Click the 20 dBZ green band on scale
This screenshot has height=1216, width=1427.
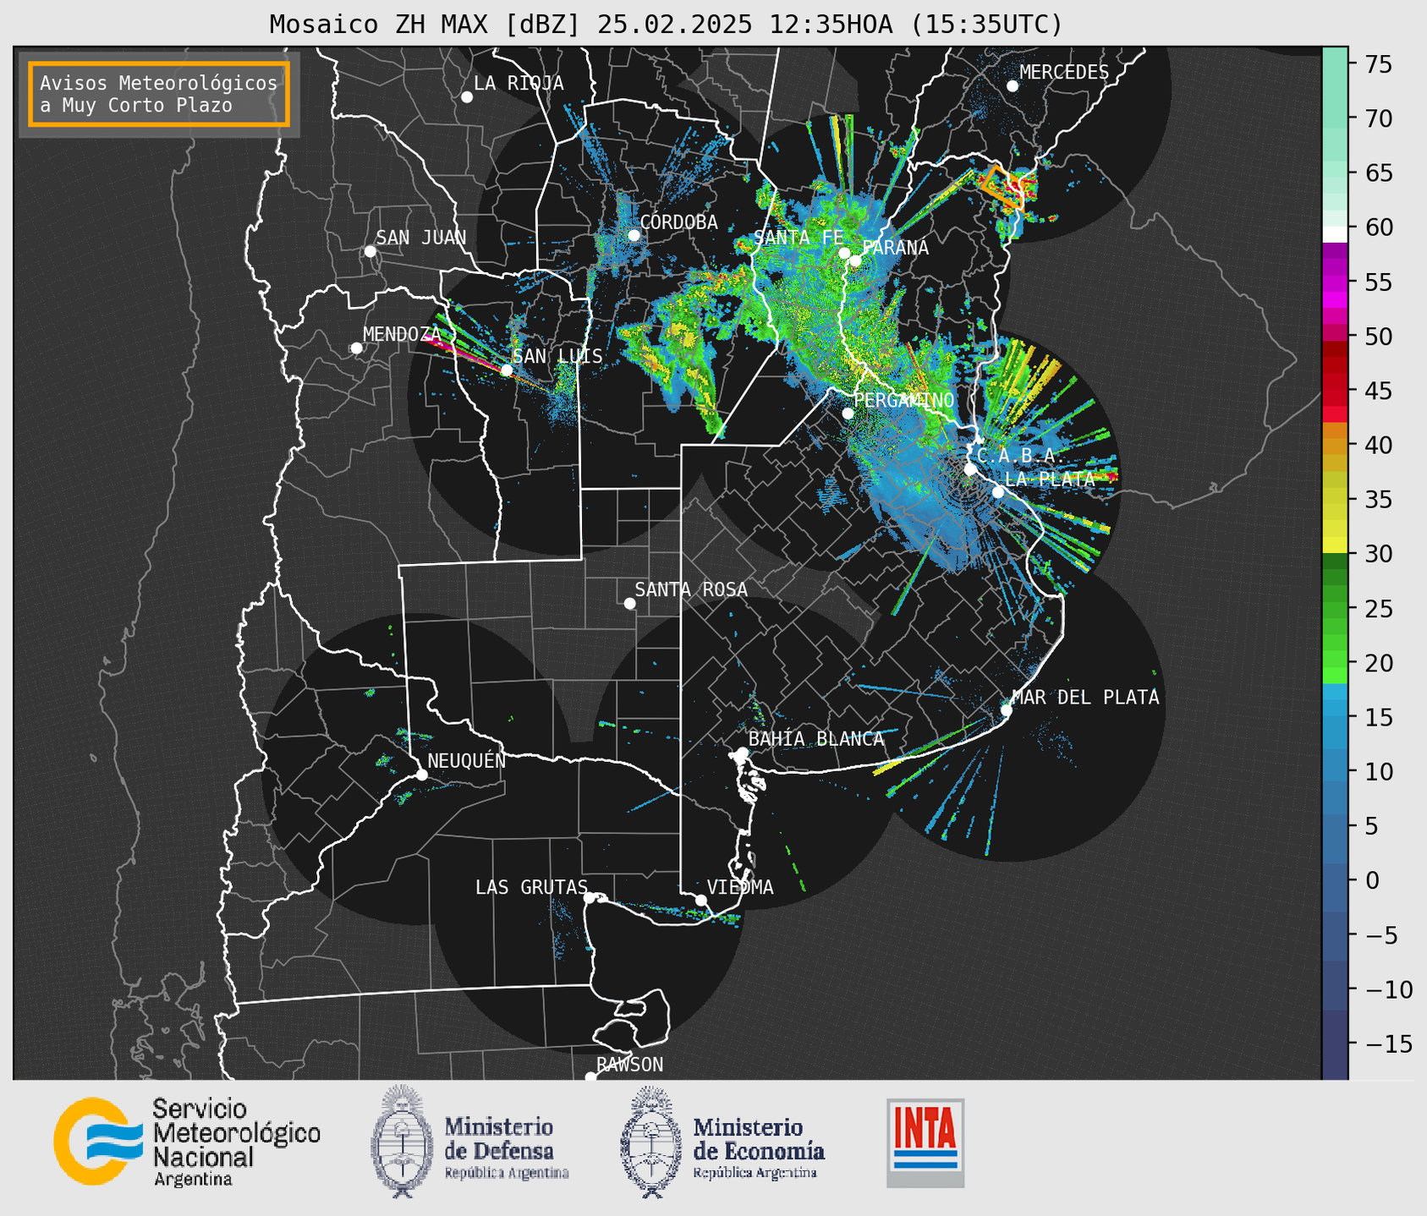pyautogui.click(x=1335, y=660)
